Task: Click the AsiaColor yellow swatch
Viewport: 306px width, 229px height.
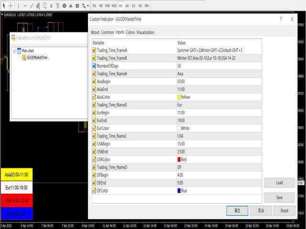Action: pyautogui.click(x=179, y=97)
